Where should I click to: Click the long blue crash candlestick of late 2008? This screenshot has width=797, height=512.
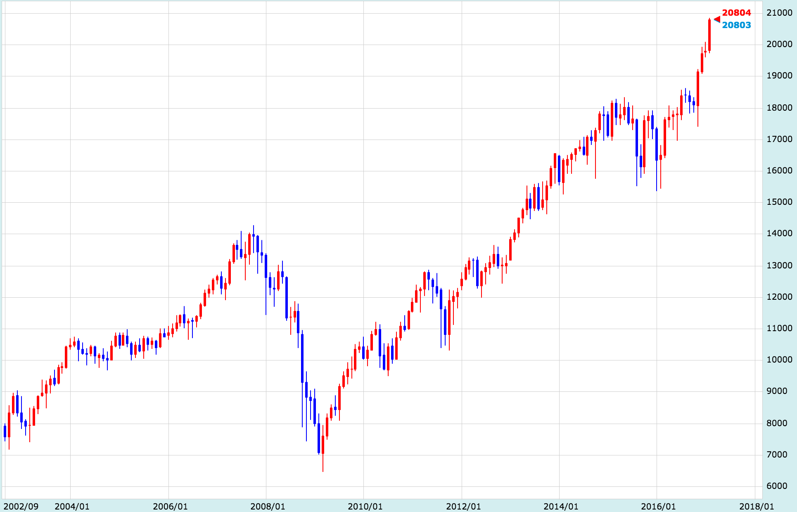click(302, 358)
